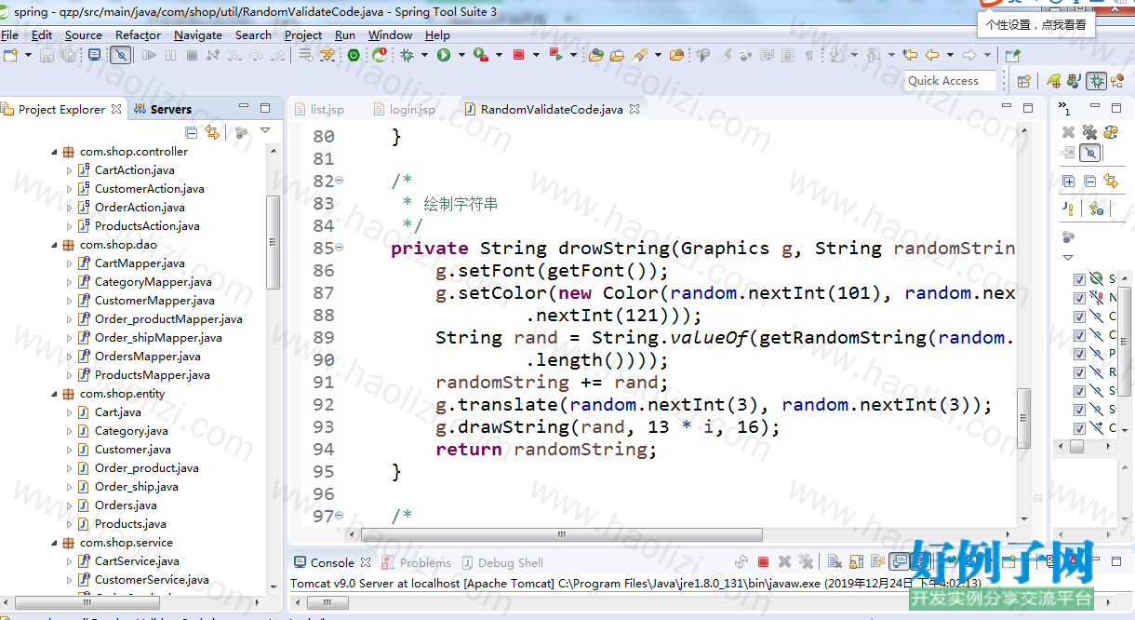Toggle Scroll Lock in Console toolbar
The image size is (1135, 620).
[x=857, y=562]
